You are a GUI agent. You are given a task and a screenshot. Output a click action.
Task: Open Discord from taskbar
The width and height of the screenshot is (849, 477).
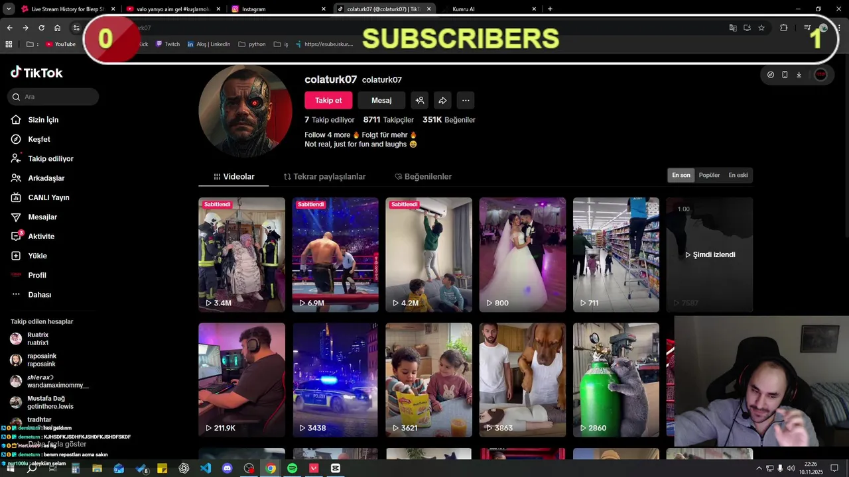tap(228, 468)
